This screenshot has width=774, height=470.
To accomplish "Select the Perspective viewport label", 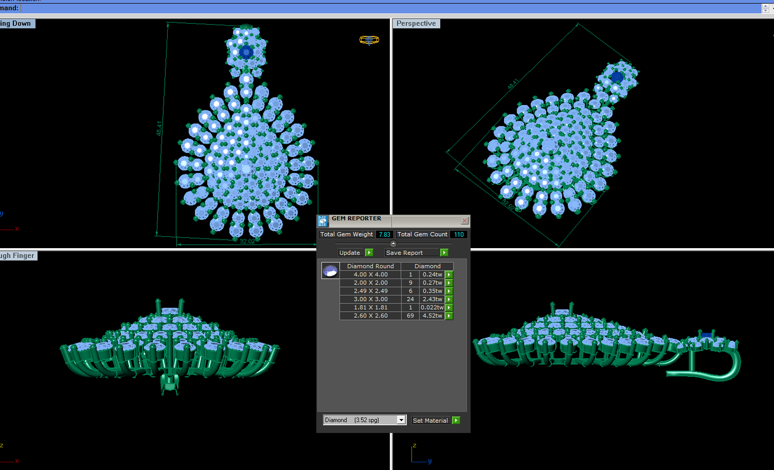I will [x=416, y=24].
